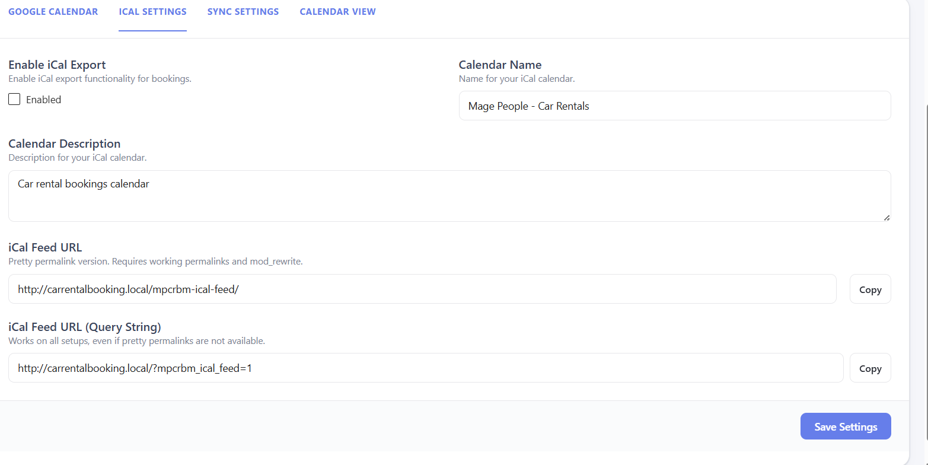Click the Calendar Name input field

tap(675, 106)
